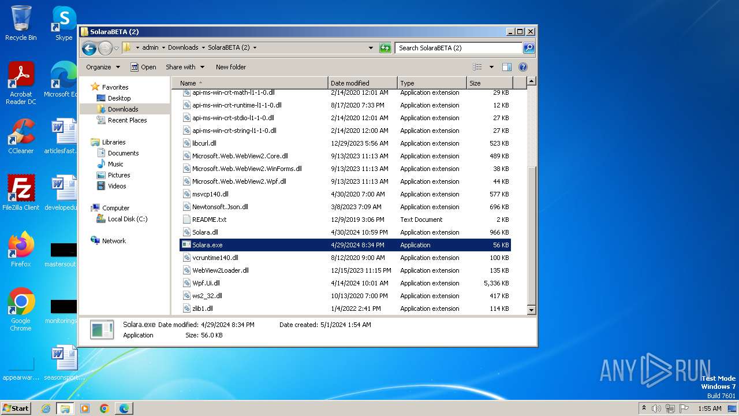This screenshot has width=739, height=416.
Task: Click the file list scroll down arrow
Action: 532,310
